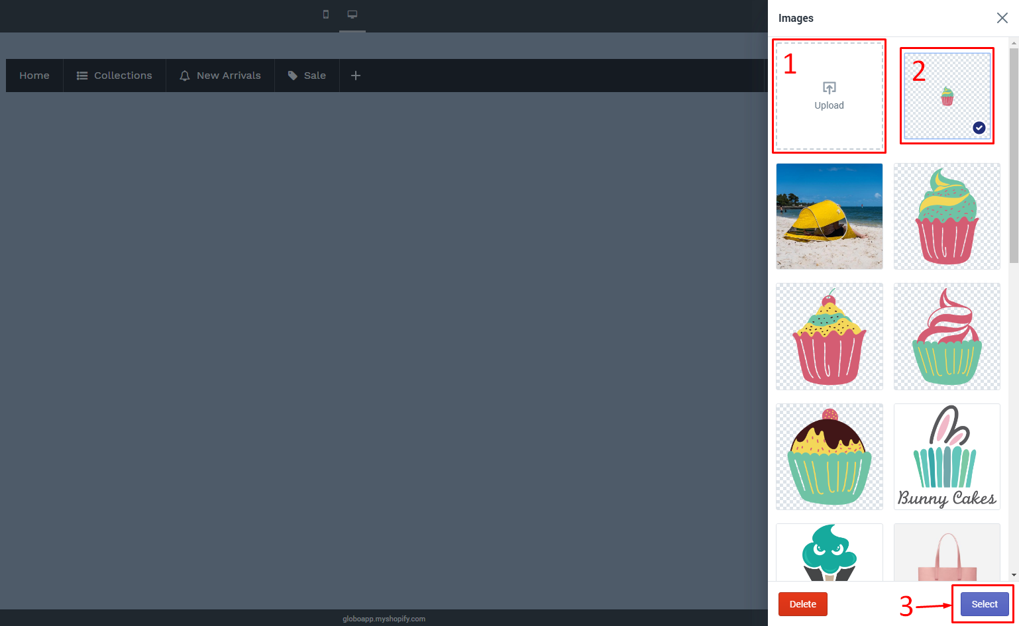Click the green-frosted cupcake thumbnail

click(947, 217)
